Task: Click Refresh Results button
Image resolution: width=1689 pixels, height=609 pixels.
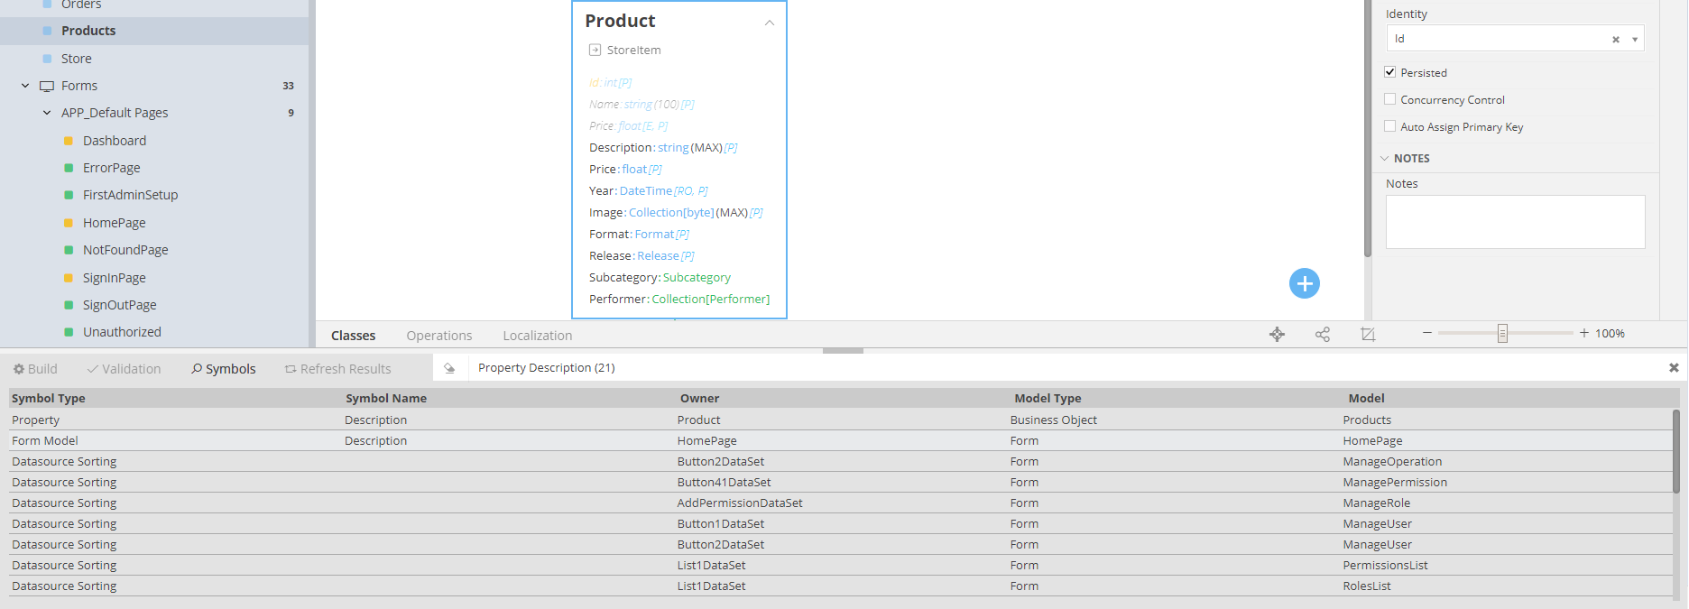Action: (x=337, y=369)
